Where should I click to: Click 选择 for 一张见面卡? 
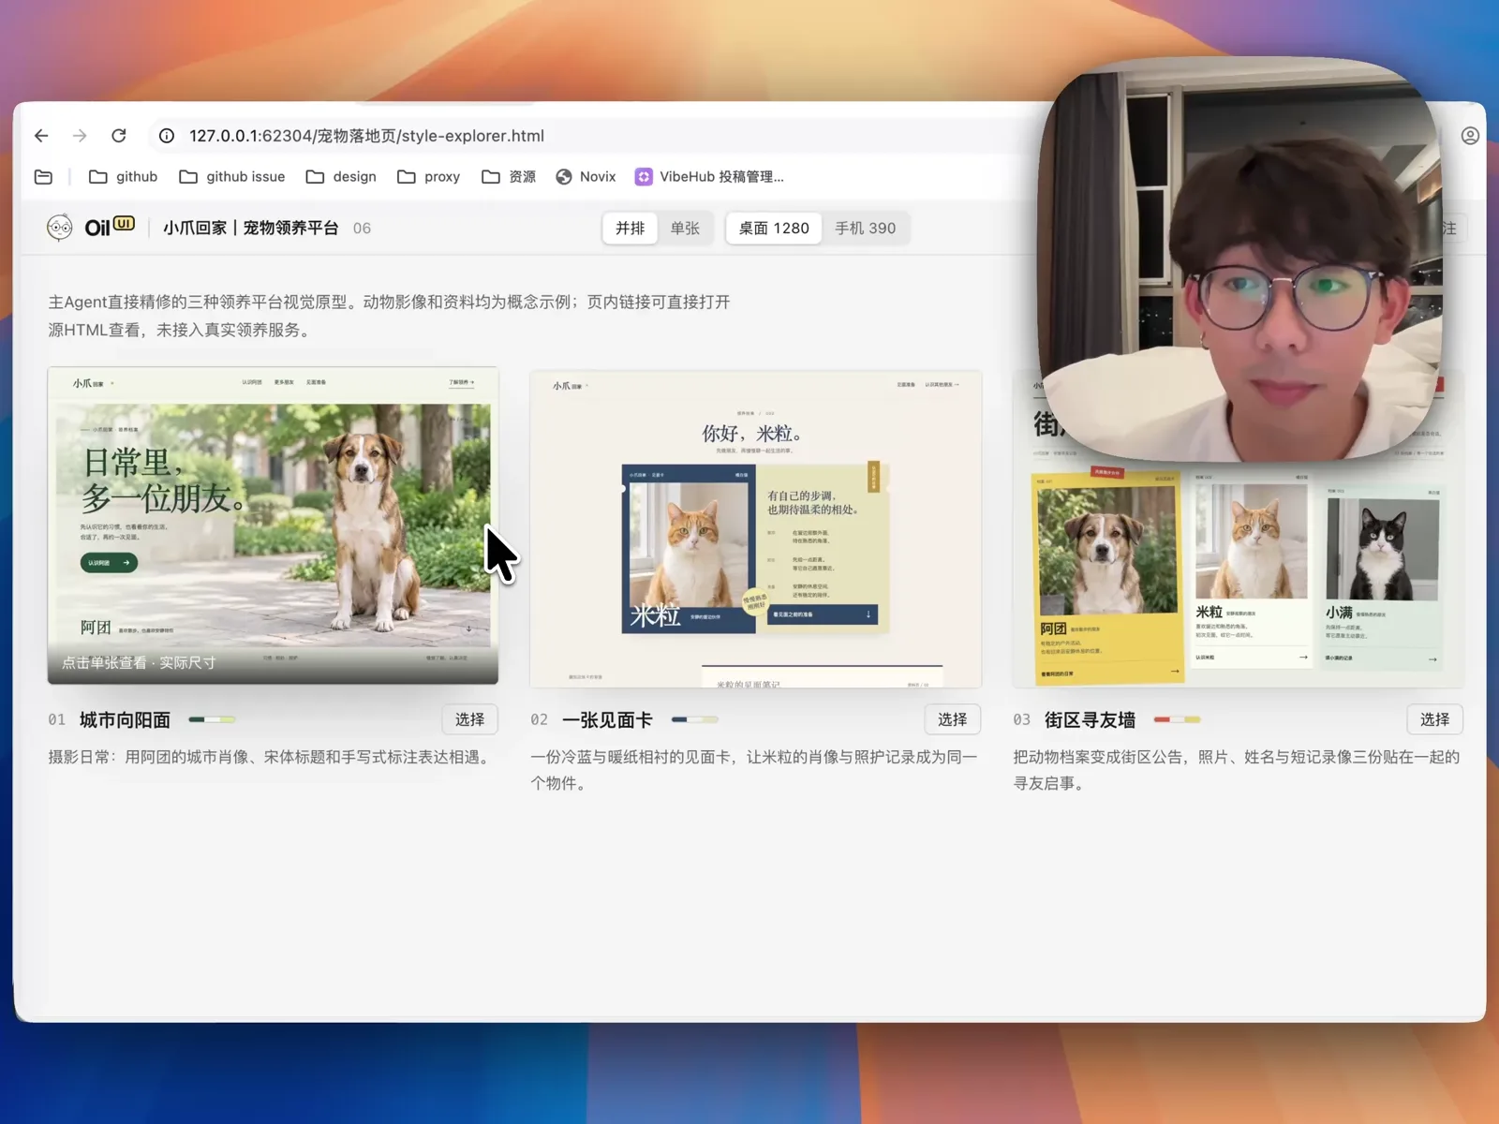953,719
